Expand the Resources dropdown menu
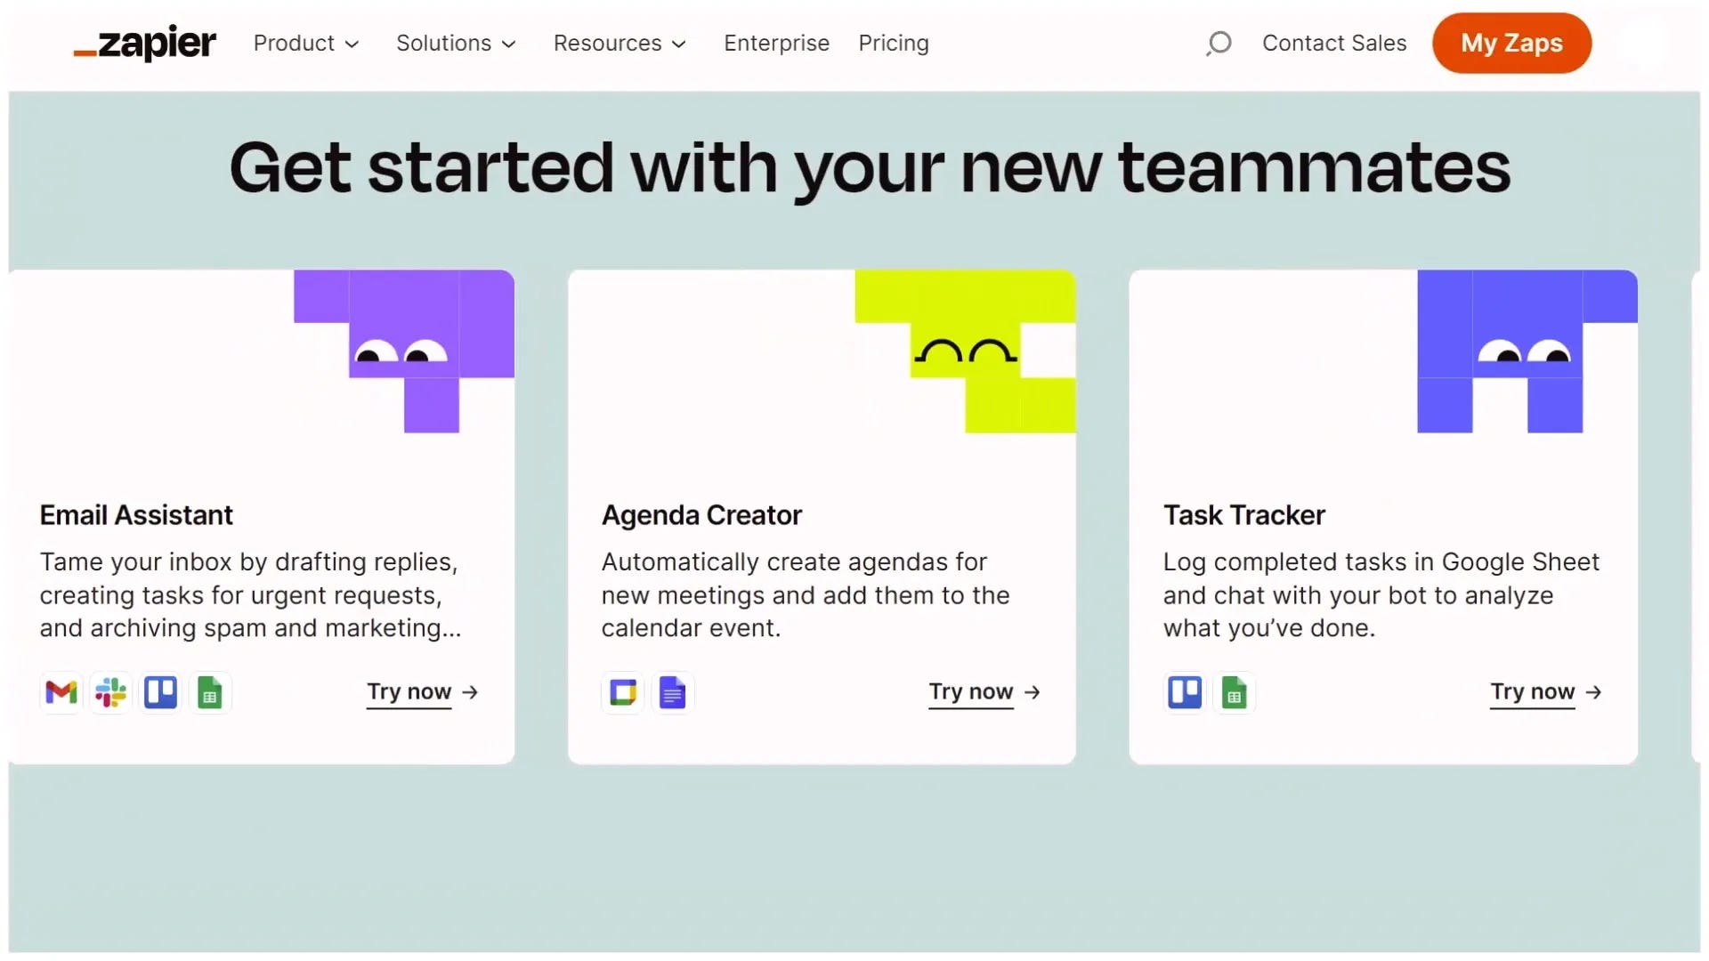The height and width of the screenshot is (961, 1709). click(x=620, y=43)
